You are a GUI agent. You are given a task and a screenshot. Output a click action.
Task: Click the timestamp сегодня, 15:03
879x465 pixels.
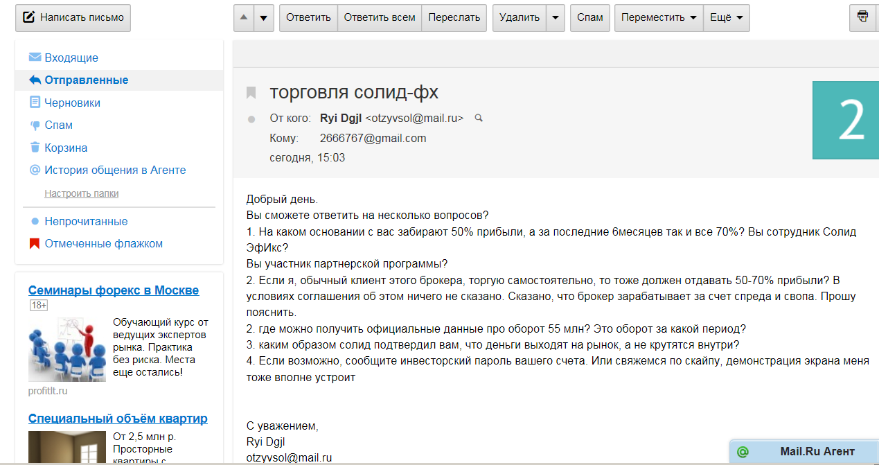307,157
